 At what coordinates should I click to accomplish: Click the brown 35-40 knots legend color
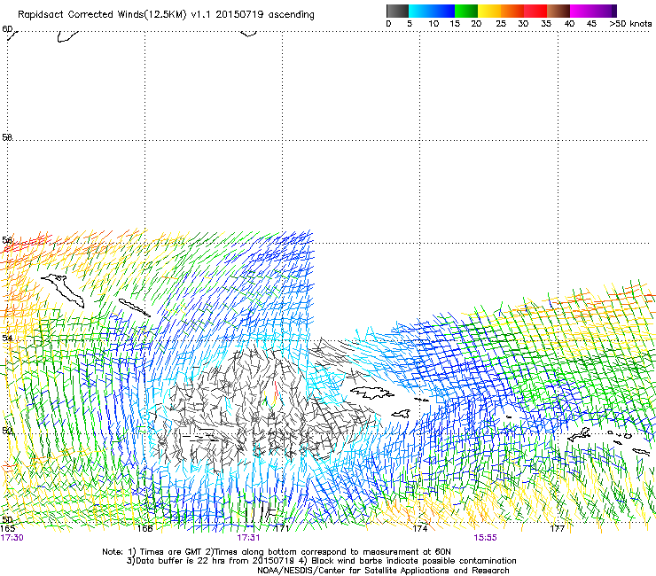point(558,11)
